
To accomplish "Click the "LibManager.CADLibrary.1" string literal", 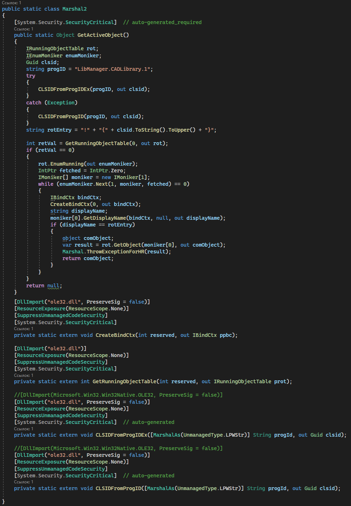I will click(x=114, y=69).
